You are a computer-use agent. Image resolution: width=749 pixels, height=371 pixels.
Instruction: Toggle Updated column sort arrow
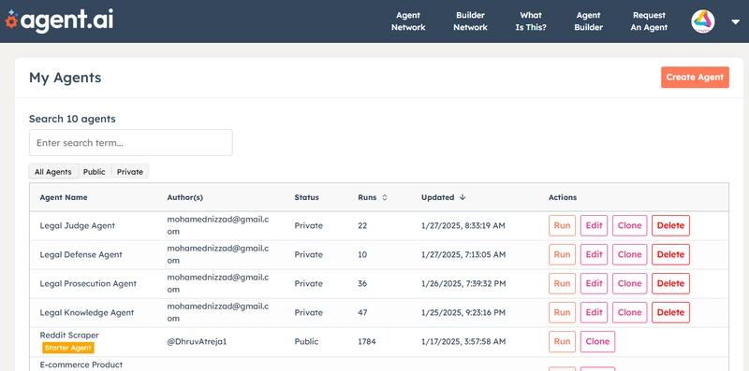click(463, 197)
